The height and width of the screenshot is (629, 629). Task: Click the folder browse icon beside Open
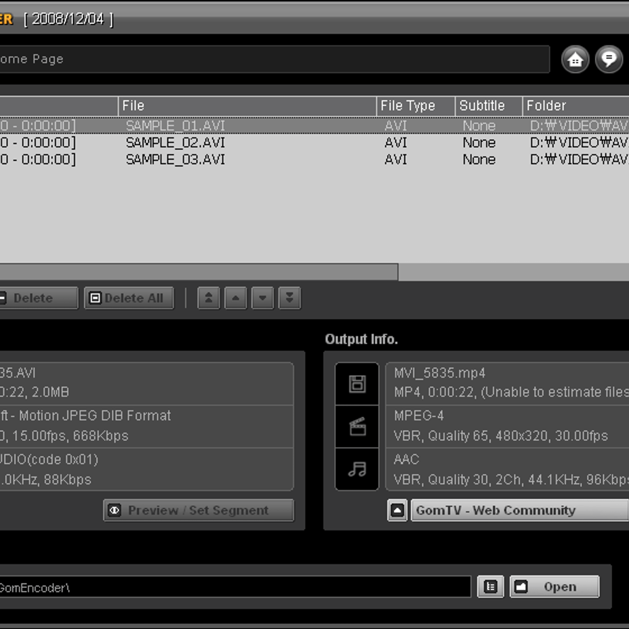[x=521, y=587]
